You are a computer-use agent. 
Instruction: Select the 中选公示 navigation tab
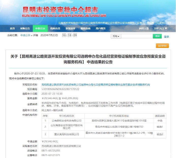tap(40, 28)
